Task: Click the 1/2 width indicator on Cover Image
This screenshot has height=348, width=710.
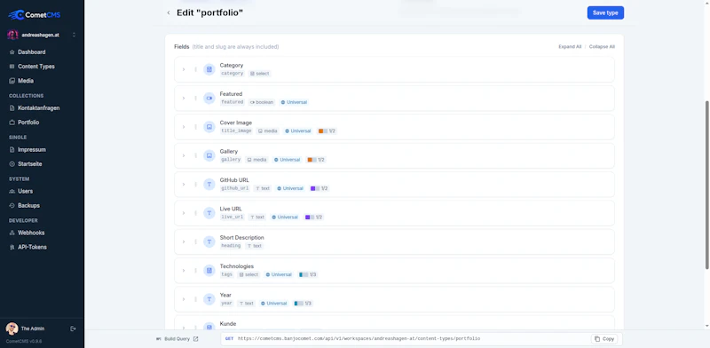Action: 327,131
